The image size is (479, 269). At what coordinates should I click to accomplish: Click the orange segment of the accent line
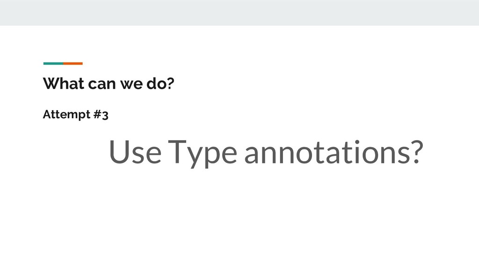[73, 63]
